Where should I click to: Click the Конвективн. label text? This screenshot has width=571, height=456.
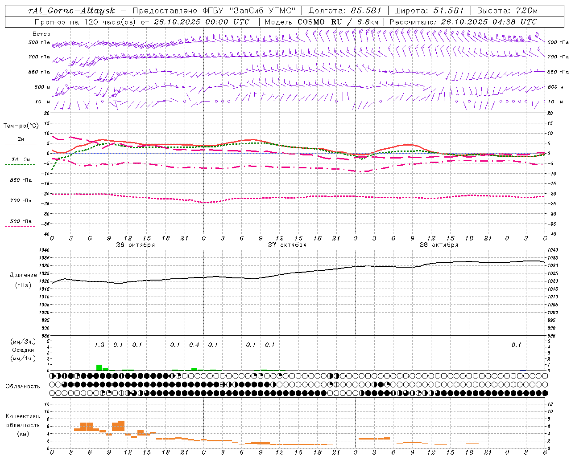click(23, 416)
